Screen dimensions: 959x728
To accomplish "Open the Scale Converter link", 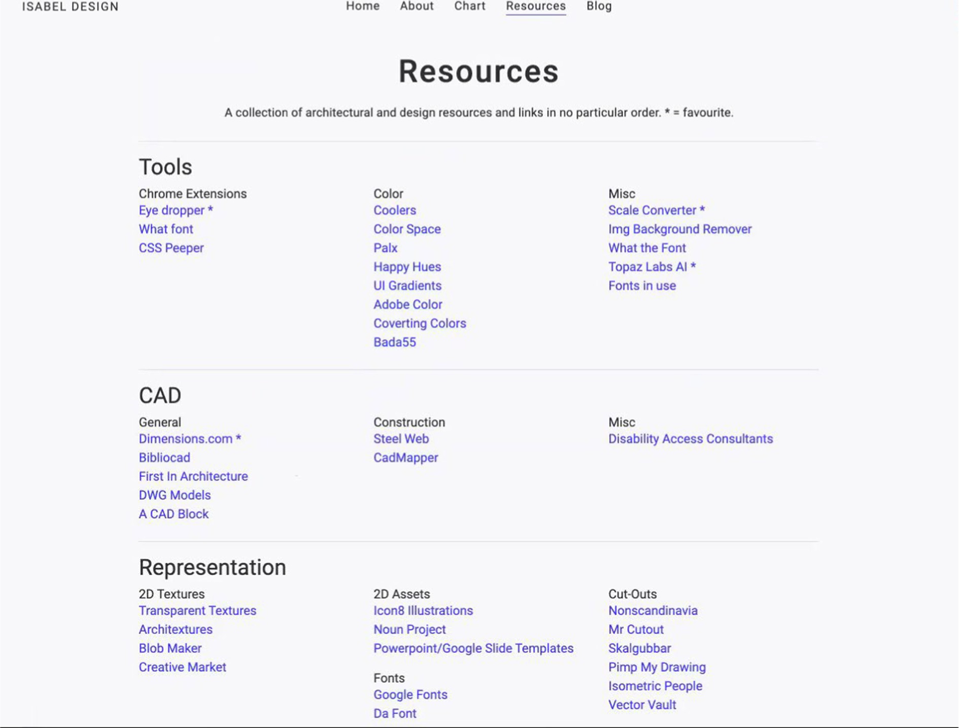I will click(x=656, y=210).
